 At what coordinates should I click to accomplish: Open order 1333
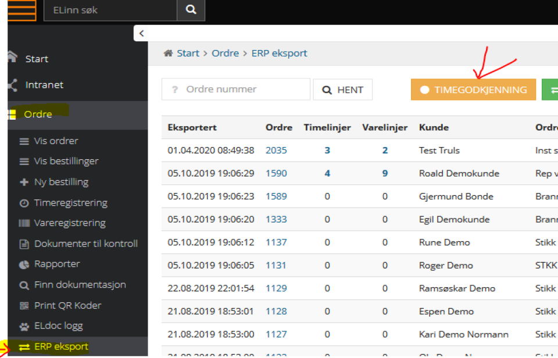tap(276, 219)
